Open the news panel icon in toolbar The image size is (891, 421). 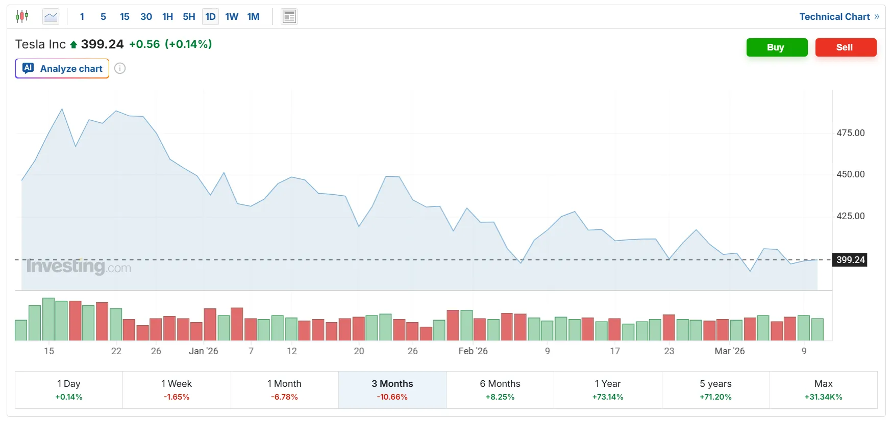click(x=289, y=17)
